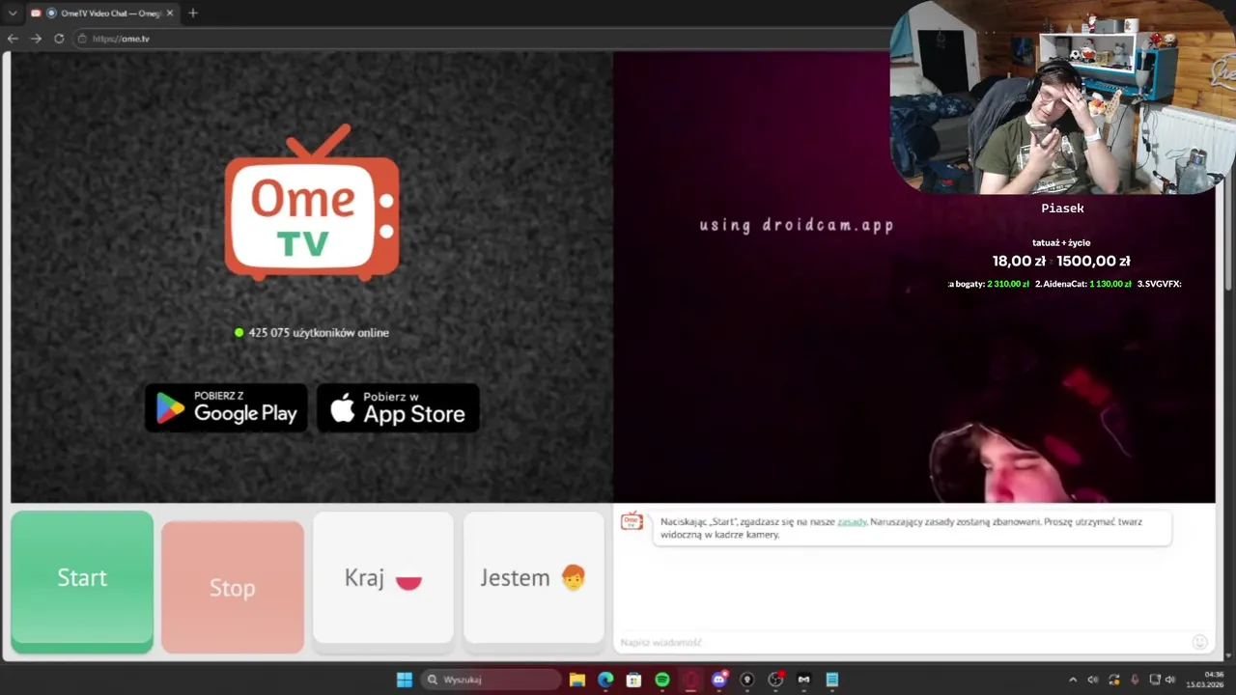Click the OmeTV avatar icon in chat

632,521
